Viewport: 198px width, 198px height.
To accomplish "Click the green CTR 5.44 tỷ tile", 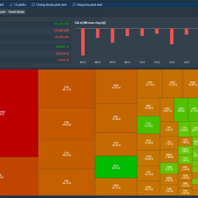I will tap(184, 129).
